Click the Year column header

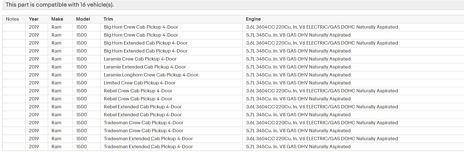pyautogui.click(x=34, y=19)
